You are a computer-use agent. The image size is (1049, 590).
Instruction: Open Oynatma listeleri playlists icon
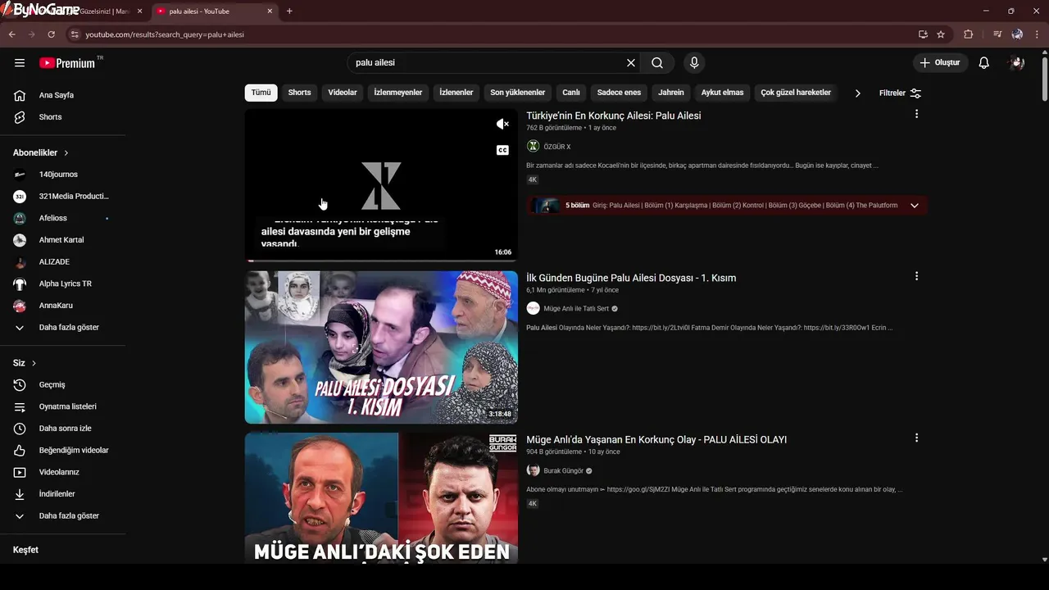pyautogui.click(x=20, y=406)
